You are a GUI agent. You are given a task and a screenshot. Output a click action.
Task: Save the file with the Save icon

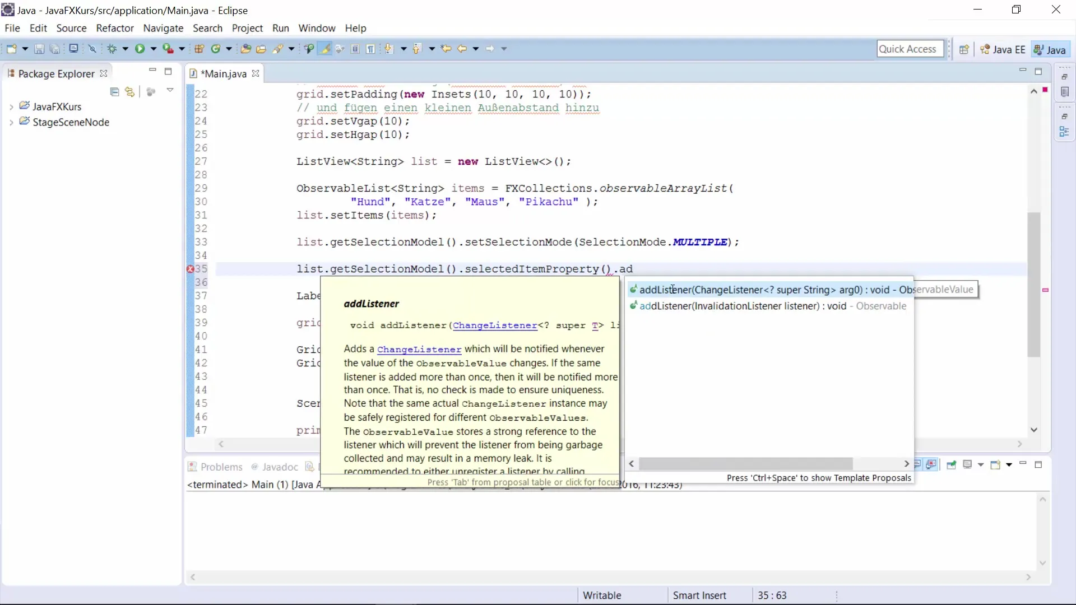click(x=39, y=49)
